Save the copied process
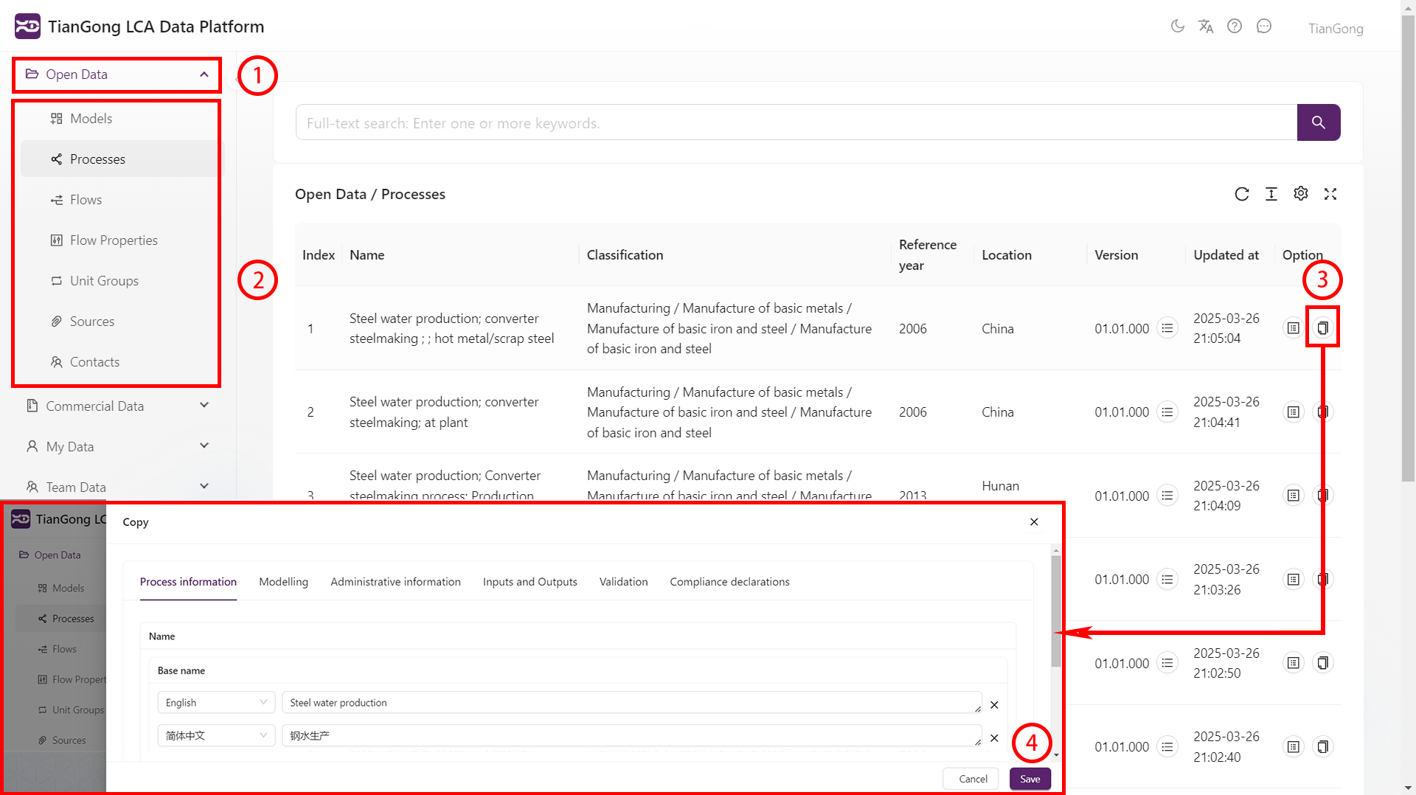The width and height of the screenshot is (1416, 795). coord(1030,779)
